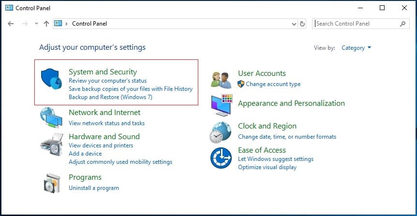Go up one level with up arrow
Image resolution: width=417 pixels, height=216 pixels.
pyautogui.click(x=46, y=24)
